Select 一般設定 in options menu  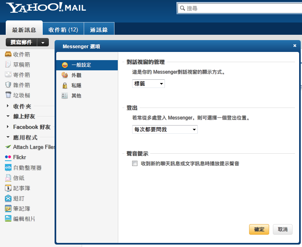87,65
